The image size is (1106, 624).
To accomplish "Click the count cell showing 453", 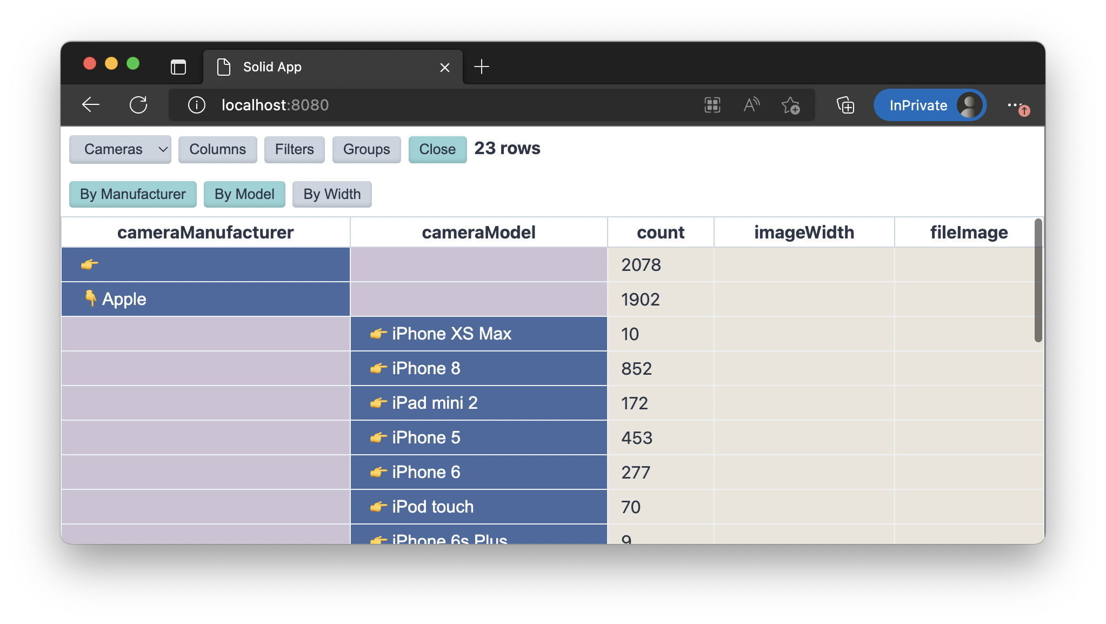I will (661, 437).
